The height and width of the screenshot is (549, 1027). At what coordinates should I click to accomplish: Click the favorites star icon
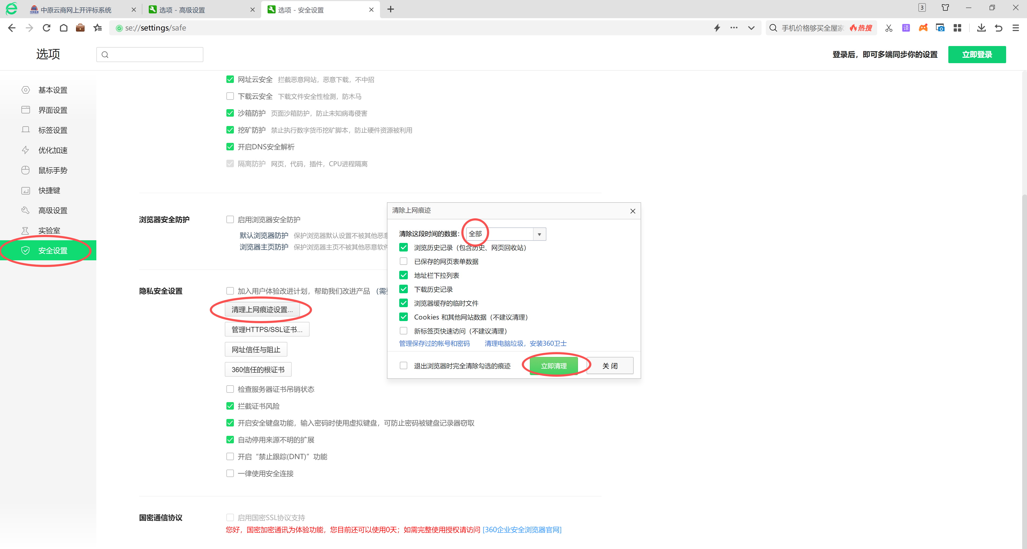97,28
